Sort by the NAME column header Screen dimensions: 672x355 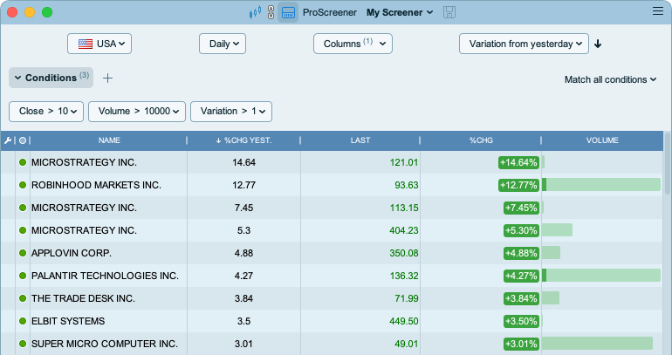[x=109, y=140]
